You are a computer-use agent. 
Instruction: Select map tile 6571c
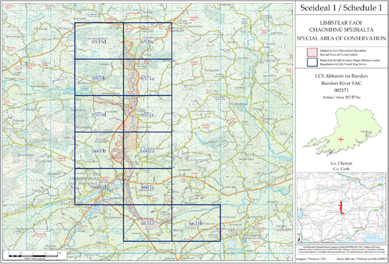147,113
